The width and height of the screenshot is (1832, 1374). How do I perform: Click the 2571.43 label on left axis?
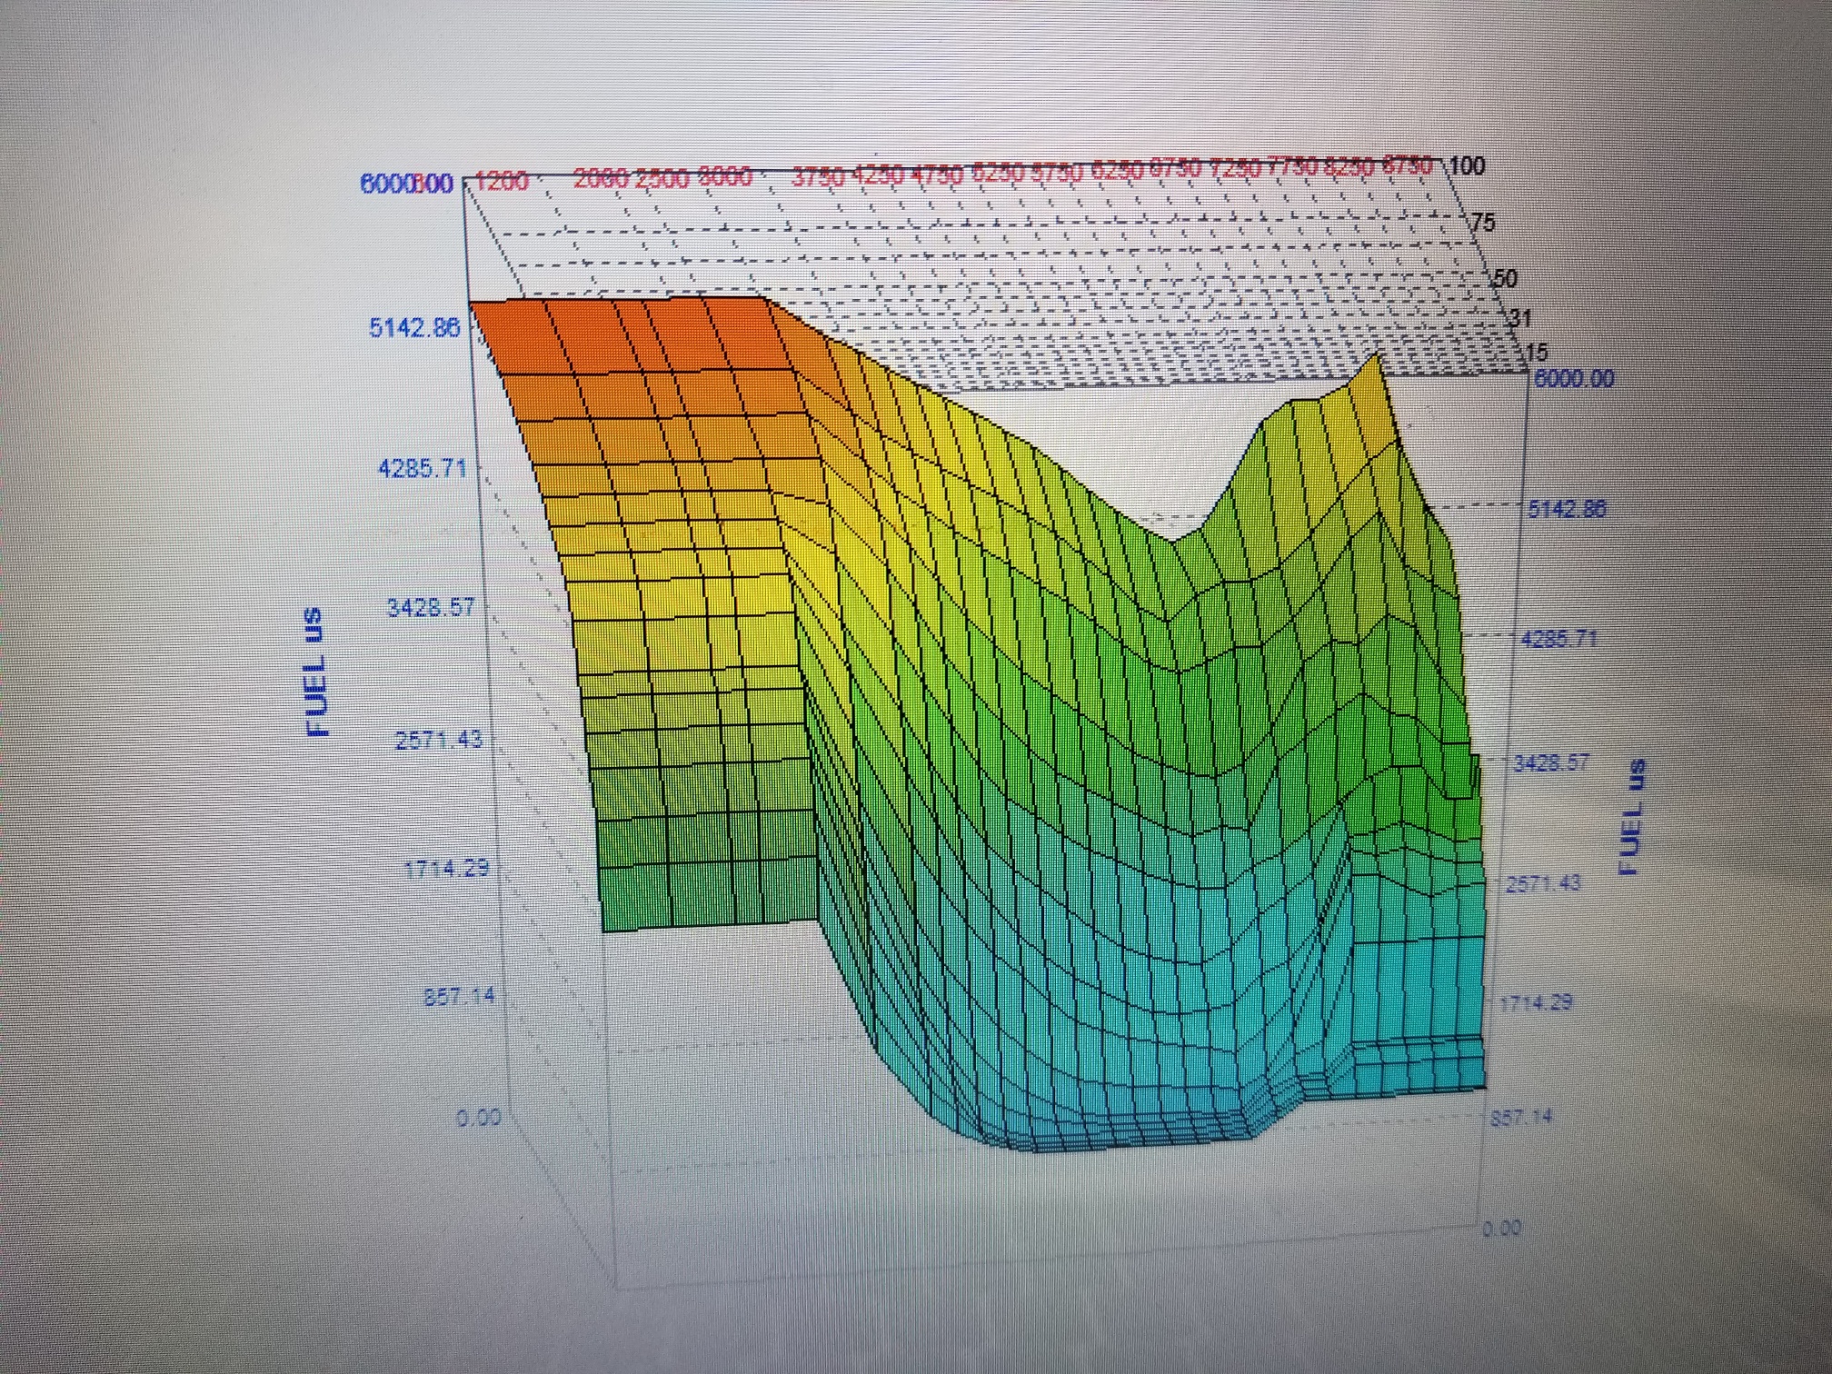point(439,740)
